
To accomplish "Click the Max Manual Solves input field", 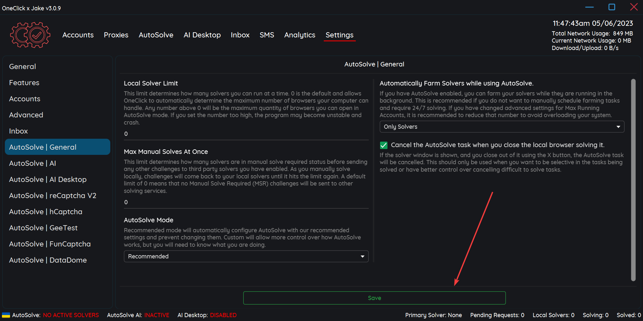I will (246, 202).
